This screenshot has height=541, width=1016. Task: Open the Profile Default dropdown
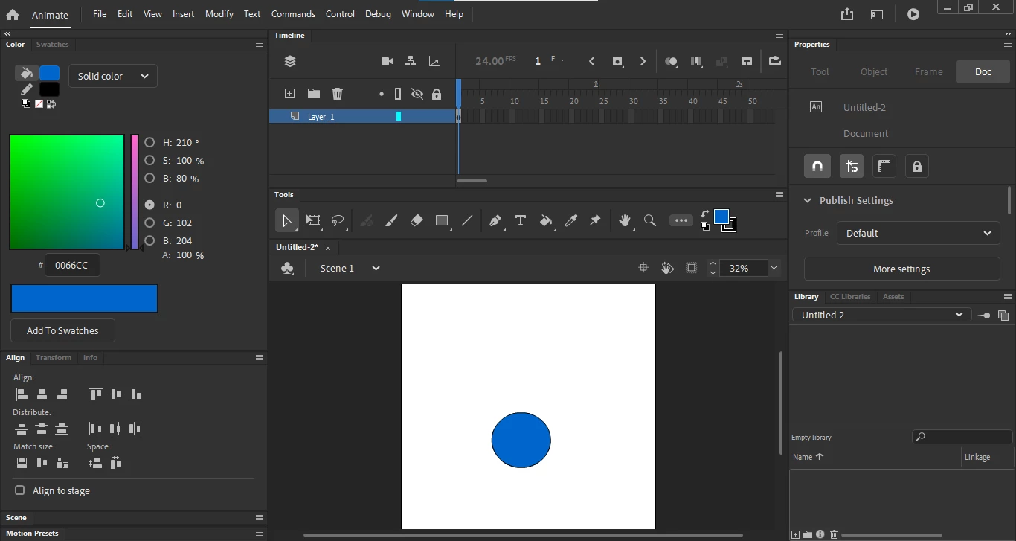click(x=919, y=233)
